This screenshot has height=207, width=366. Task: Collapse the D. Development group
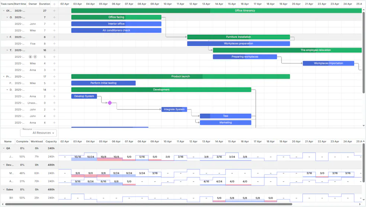coord(7,90)
